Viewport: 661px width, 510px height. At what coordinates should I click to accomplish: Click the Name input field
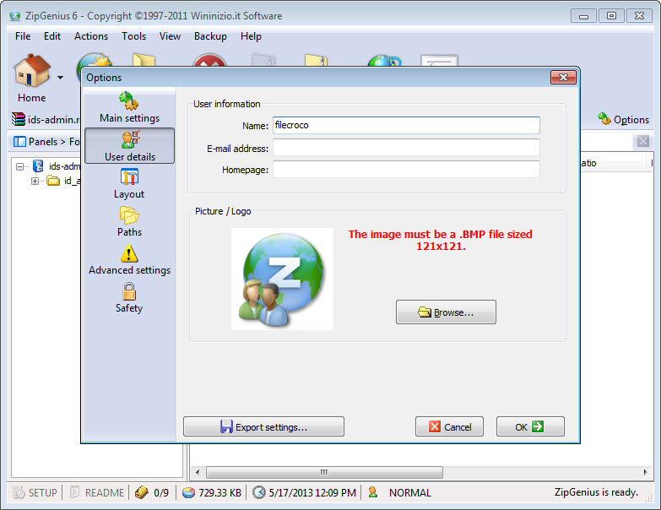406,125
